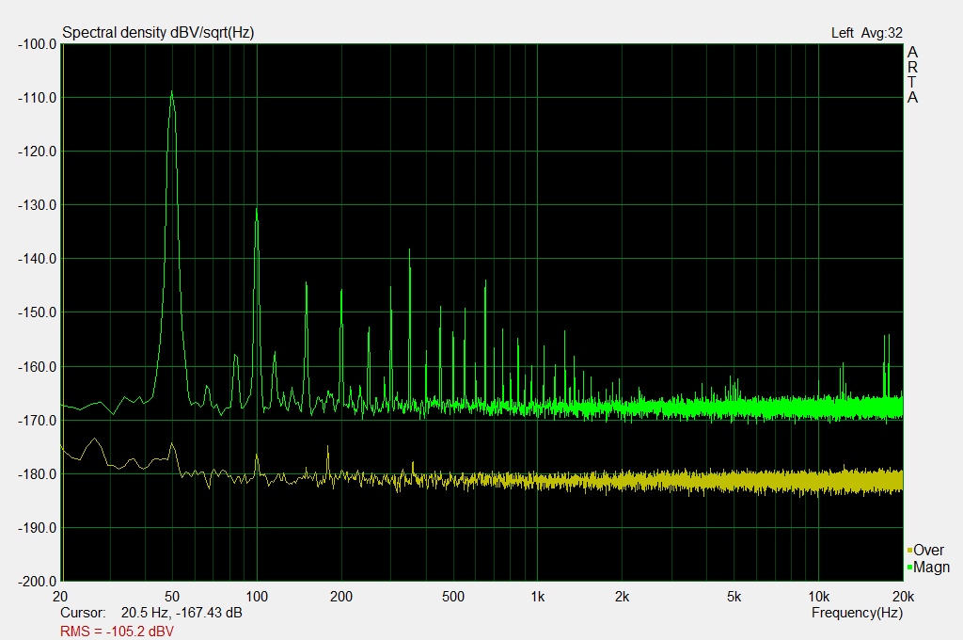Click the yellow cursor line at 20.5 Hz
The height and width of the screenshot is (640, 963).
click(x=63, y=312)
